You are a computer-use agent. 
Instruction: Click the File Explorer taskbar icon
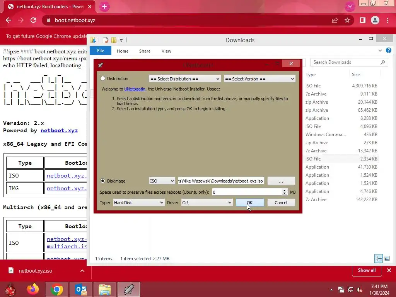click(x=105, y=289)
